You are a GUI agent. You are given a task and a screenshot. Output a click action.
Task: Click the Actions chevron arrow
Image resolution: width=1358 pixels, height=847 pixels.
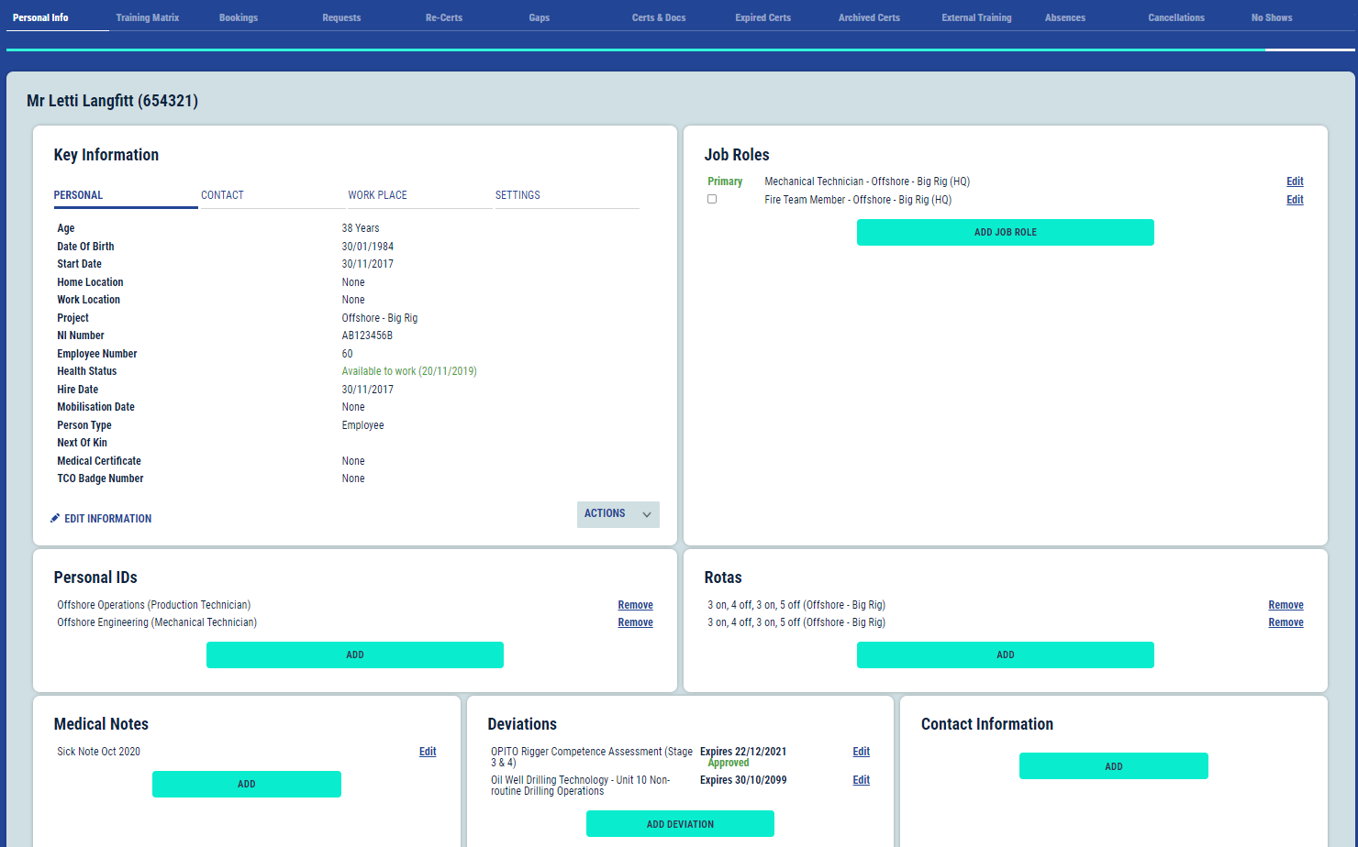647,514
